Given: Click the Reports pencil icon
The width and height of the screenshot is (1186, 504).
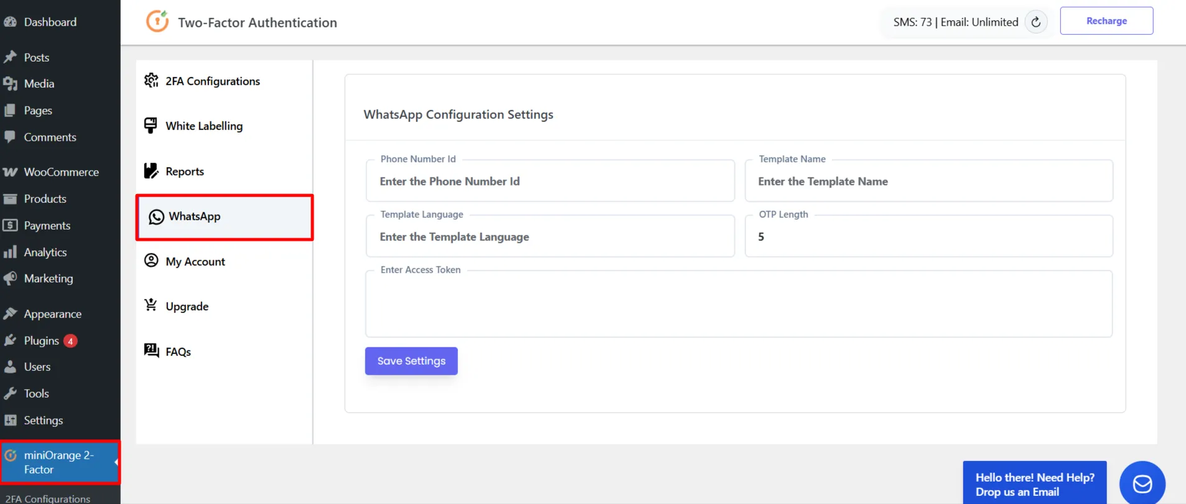Looking at the screenshot, I should [151, 170].
